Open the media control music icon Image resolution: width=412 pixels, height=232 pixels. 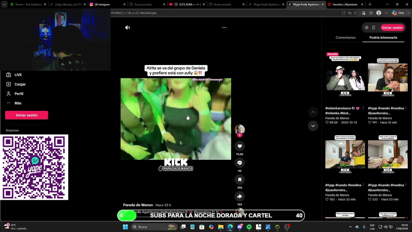click(363, 13)
